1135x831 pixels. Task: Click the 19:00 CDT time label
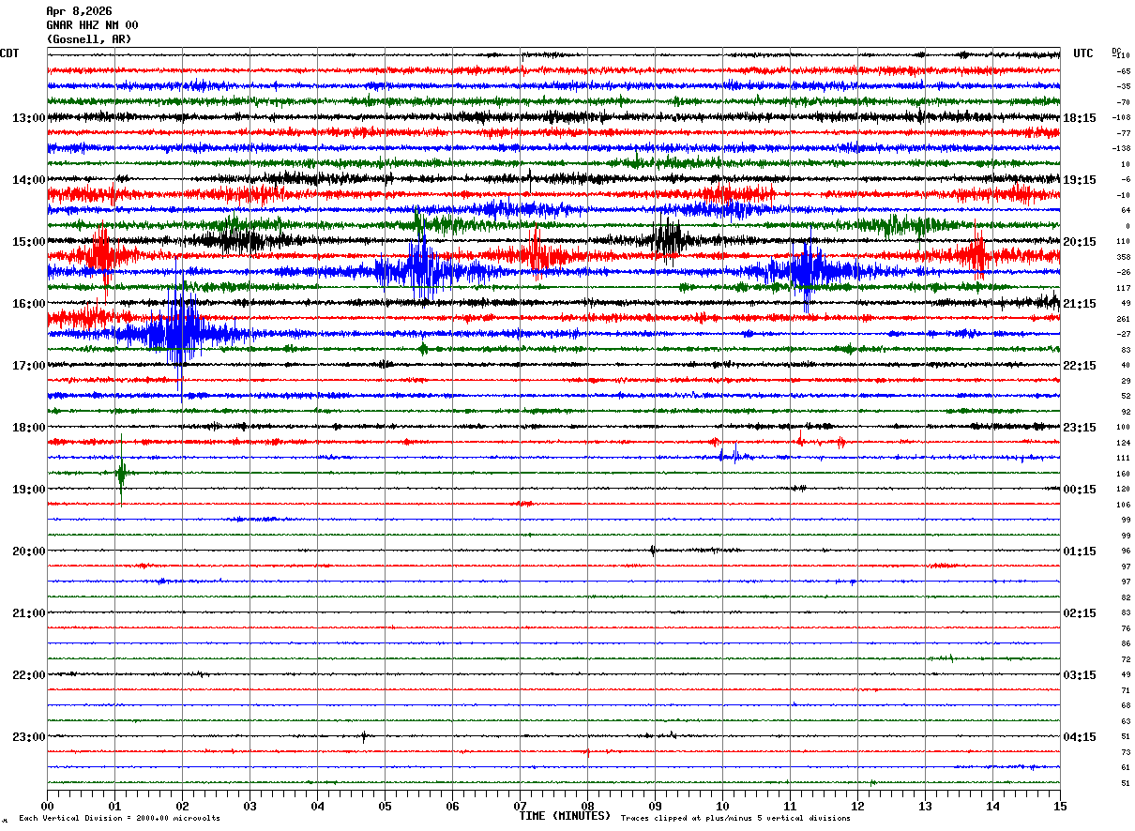28,490
